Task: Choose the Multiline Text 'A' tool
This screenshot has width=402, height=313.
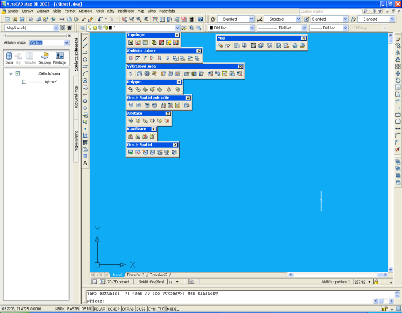Action: pos(85,163)
